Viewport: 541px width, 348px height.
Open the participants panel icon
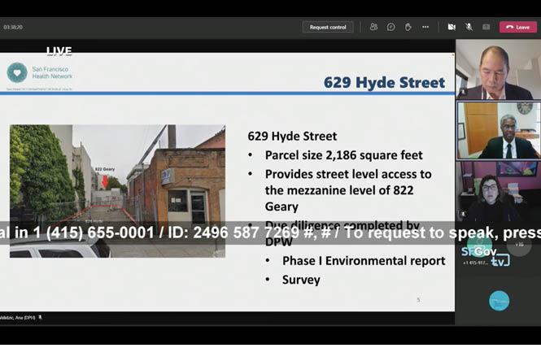373,27
